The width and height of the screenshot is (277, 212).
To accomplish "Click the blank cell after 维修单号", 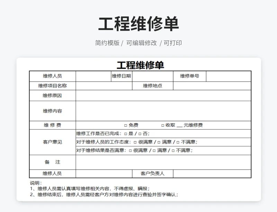I will (229, 76).
